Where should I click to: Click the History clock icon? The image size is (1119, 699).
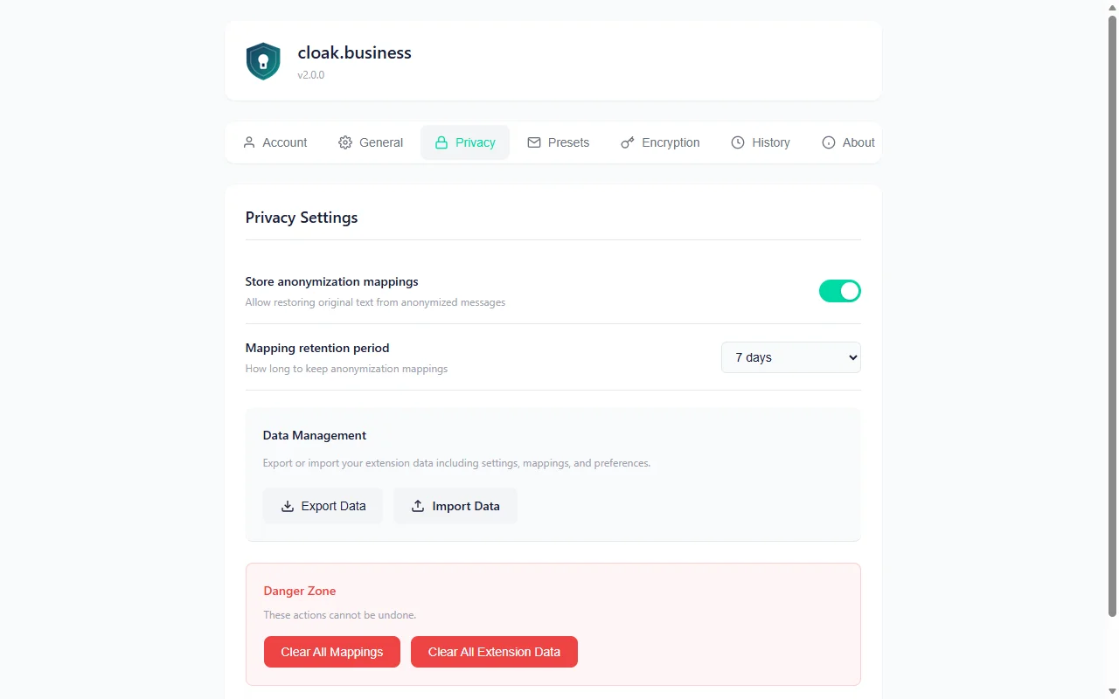pyautogui.click(x=737, y=142)
